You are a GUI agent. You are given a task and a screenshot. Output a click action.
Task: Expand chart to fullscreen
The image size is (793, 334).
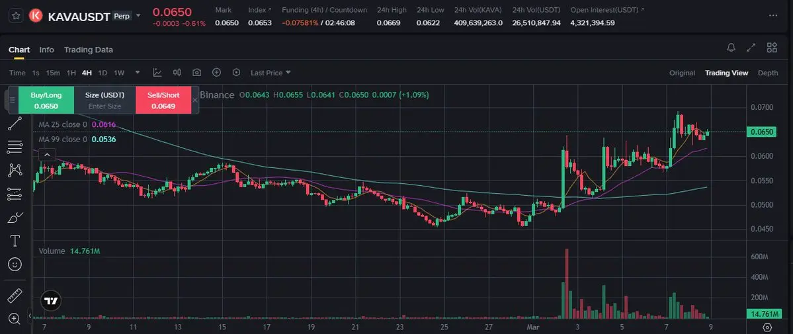[751, 48]
